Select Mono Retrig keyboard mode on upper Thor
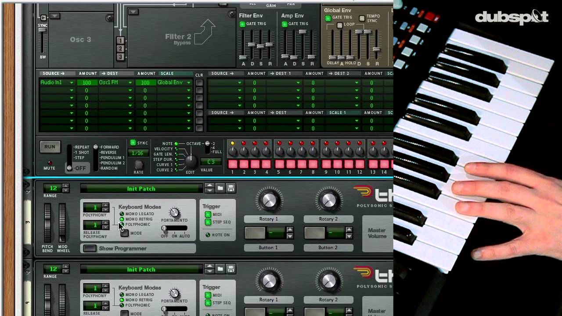Viewport: 562px width, 316px height. click(x=122, y=219)
